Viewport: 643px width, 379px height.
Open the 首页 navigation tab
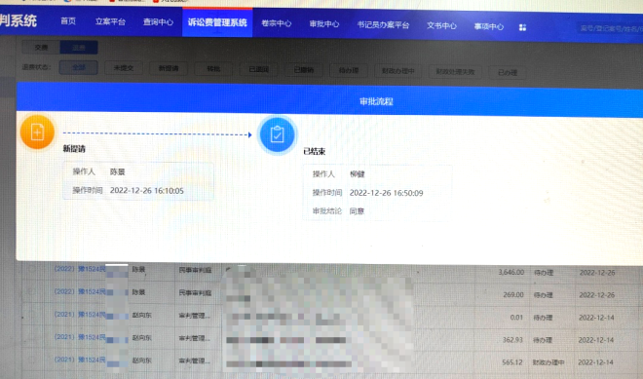click(x=68, y=20)
